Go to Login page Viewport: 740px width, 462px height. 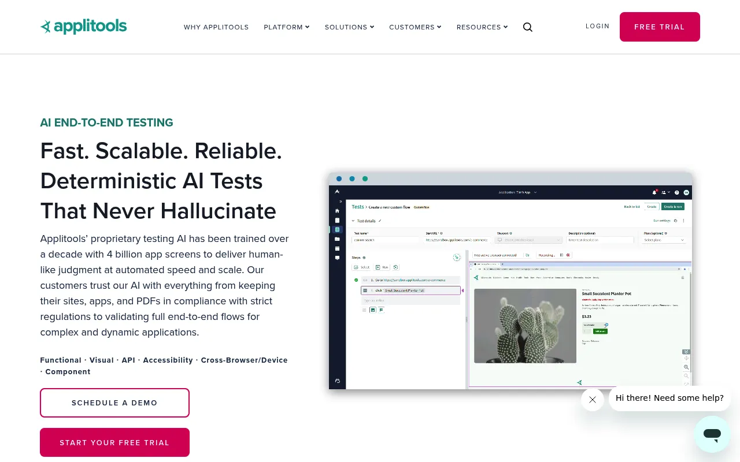coord(598,26)
